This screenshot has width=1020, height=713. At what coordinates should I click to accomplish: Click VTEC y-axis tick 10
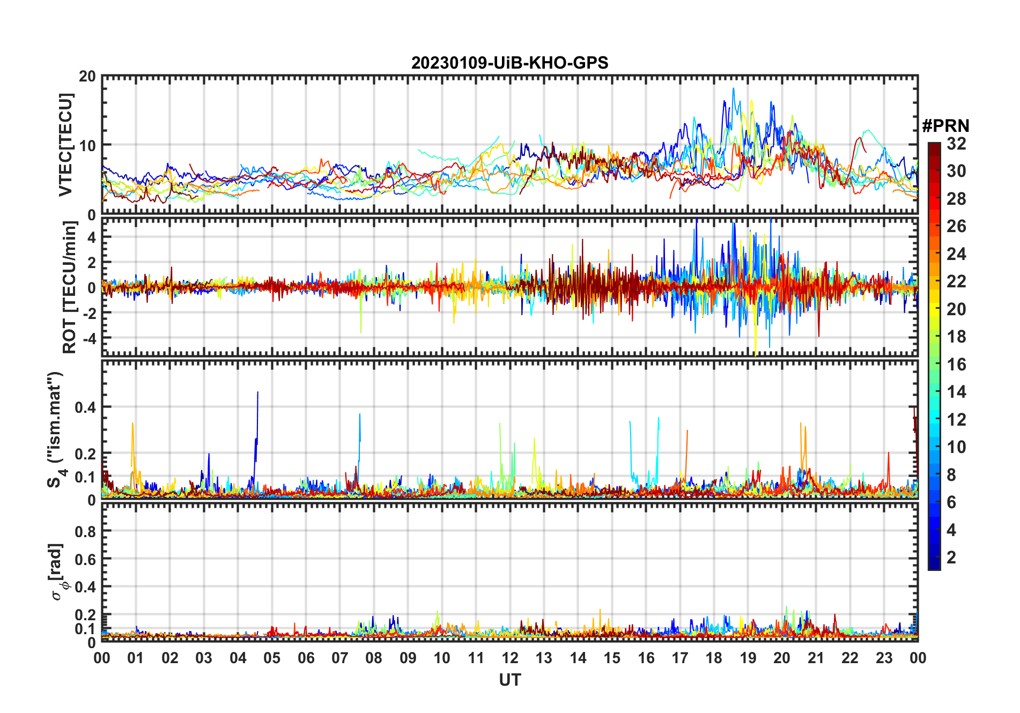tap(87, 145)
